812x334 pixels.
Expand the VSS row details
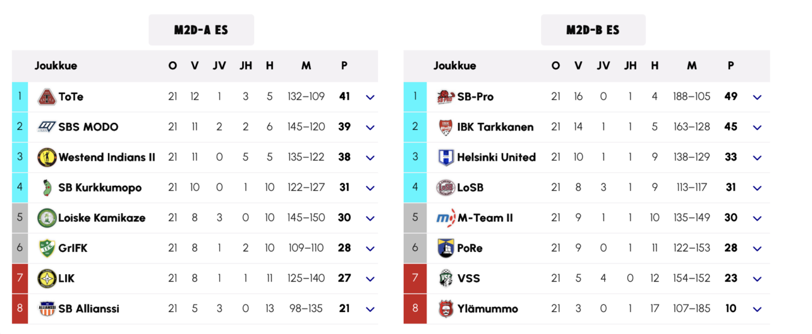[x=757, y=279]
